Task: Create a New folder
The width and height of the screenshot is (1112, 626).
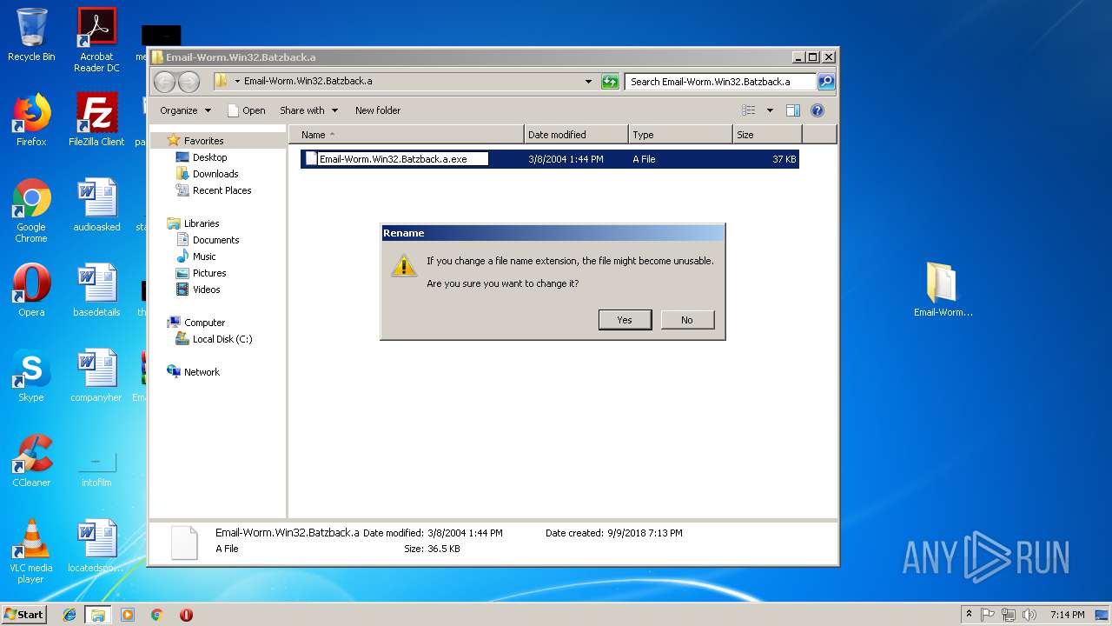Action: tap(378, 110)
